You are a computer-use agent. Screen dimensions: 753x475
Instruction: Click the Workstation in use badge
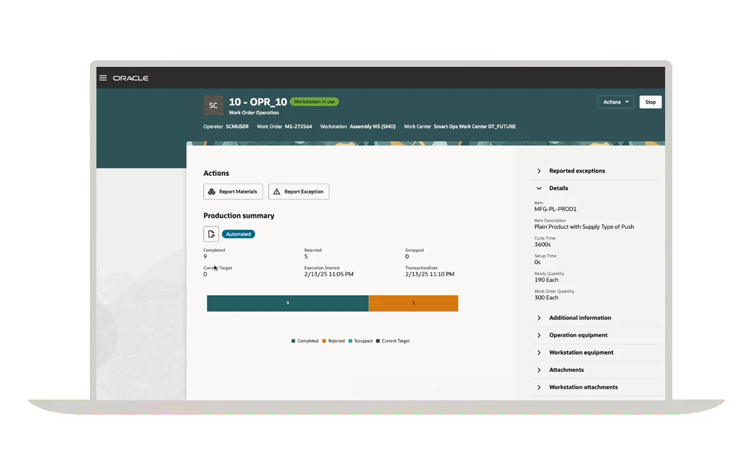click(x=314, y=102)
